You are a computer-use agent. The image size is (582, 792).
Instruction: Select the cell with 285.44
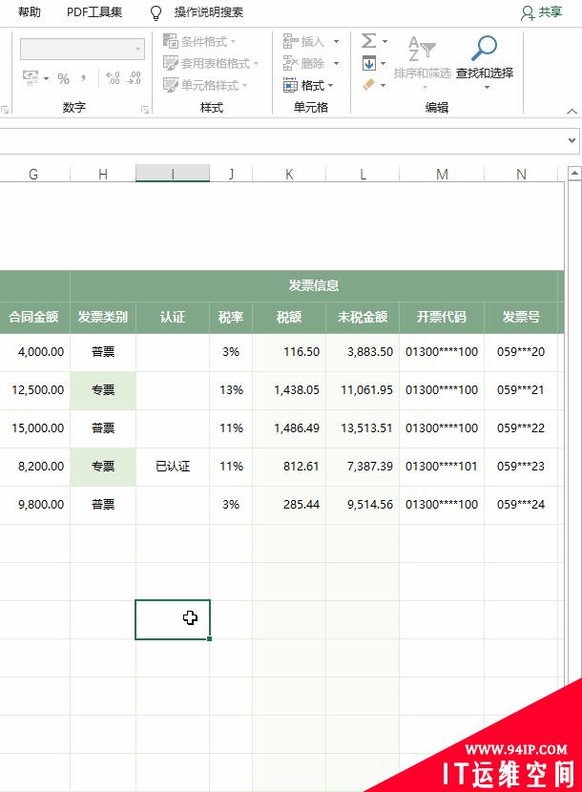click(289, 504)
